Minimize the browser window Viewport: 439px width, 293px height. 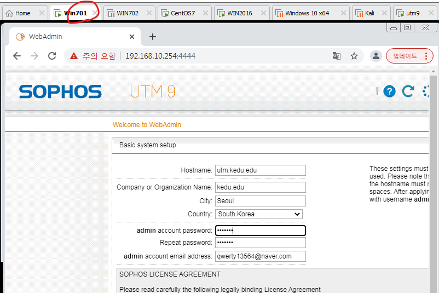click(x=394, y=28)
